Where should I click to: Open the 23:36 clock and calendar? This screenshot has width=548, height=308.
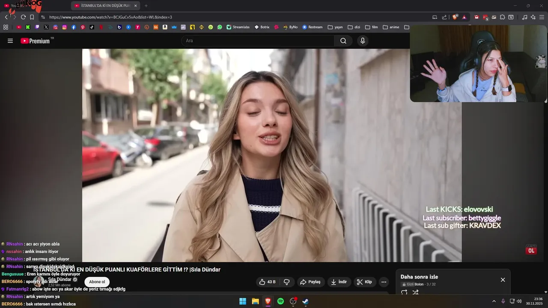coord(535,301)
